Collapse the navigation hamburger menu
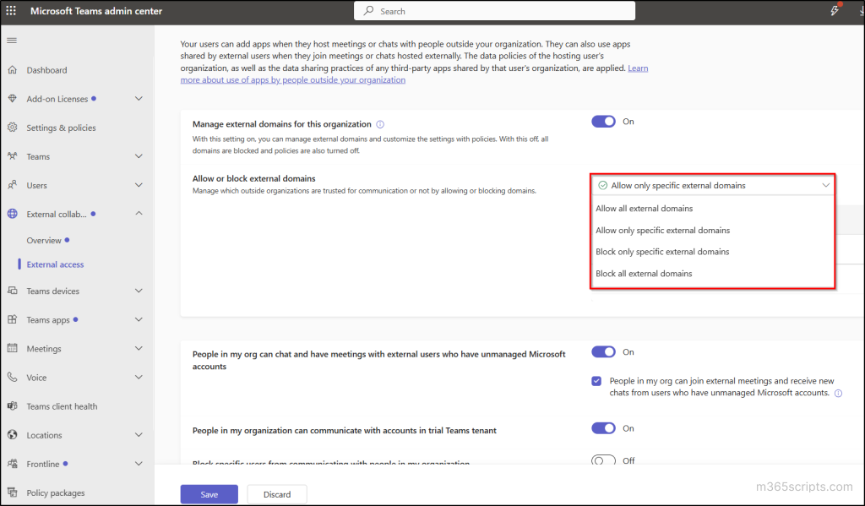Viewport: 865px width, 506px height. 12,41
